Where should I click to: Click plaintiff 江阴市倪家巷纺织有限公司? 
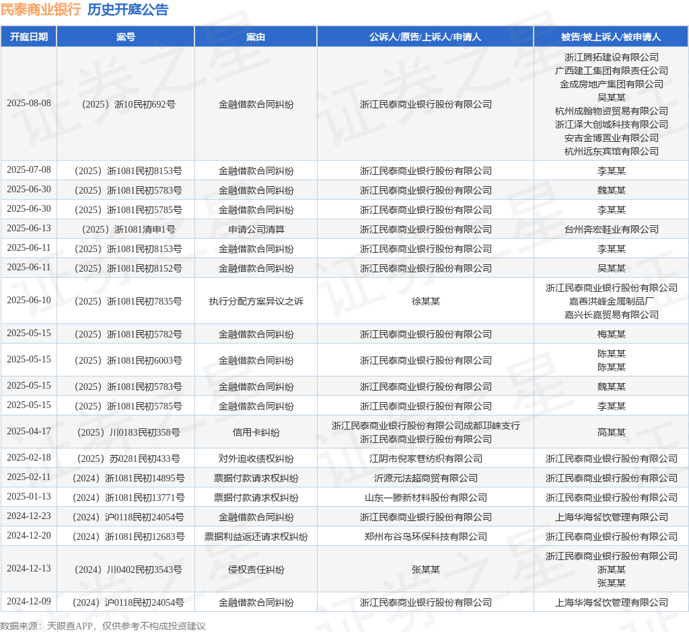[426, 459]
